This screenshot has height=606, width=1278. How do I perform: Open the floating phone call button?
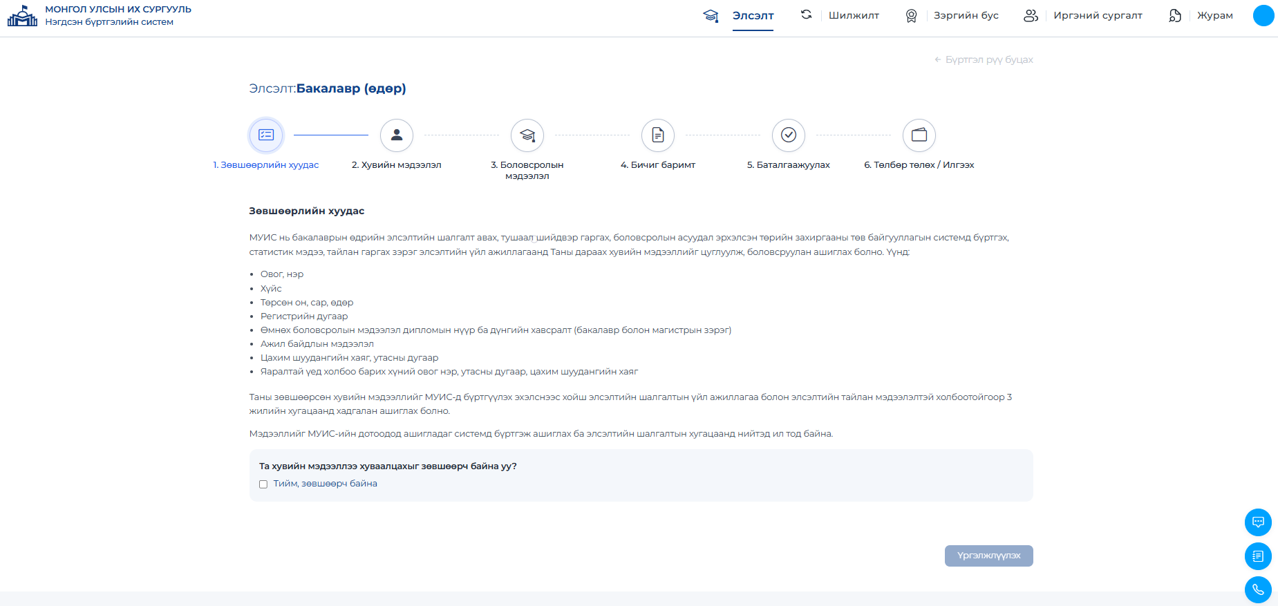[x=1258, y=590]
